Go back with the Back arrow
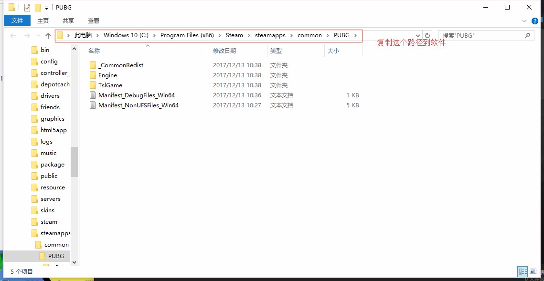 [13, 35]
